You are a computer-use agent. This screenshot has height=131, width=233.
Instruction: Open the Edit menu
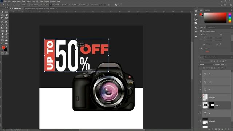9,1
